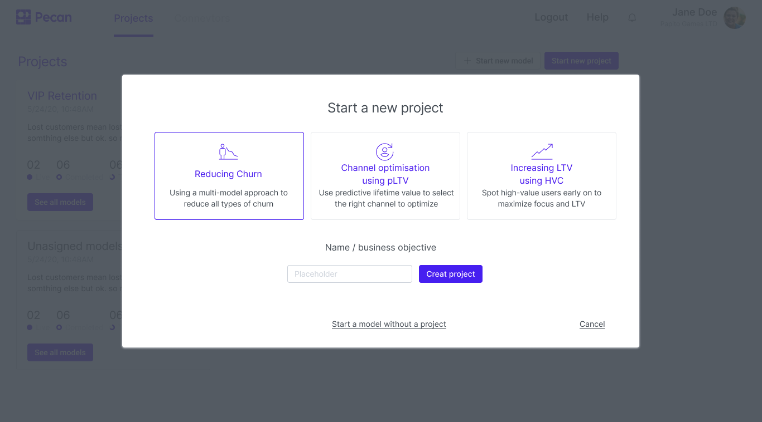Screen dimensions: 762x422
Task: Click the Pecan logo
Action: (x=44, y=17)
